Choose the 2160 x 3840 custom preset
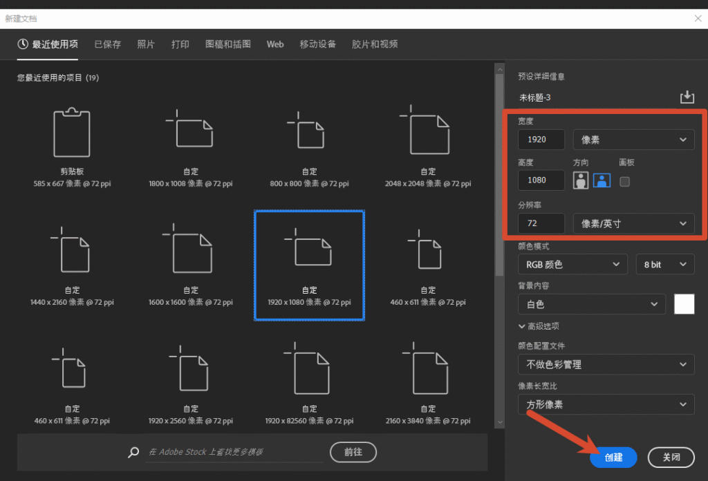 427,384
